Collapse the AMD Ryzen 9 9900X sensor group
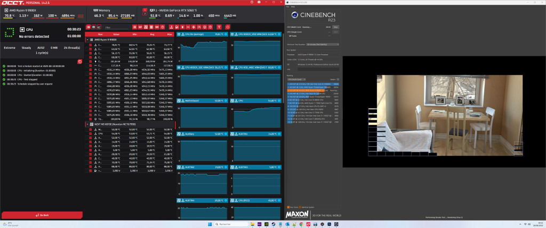The width and height of the screenshot is (546, 228). click(87, 39)
